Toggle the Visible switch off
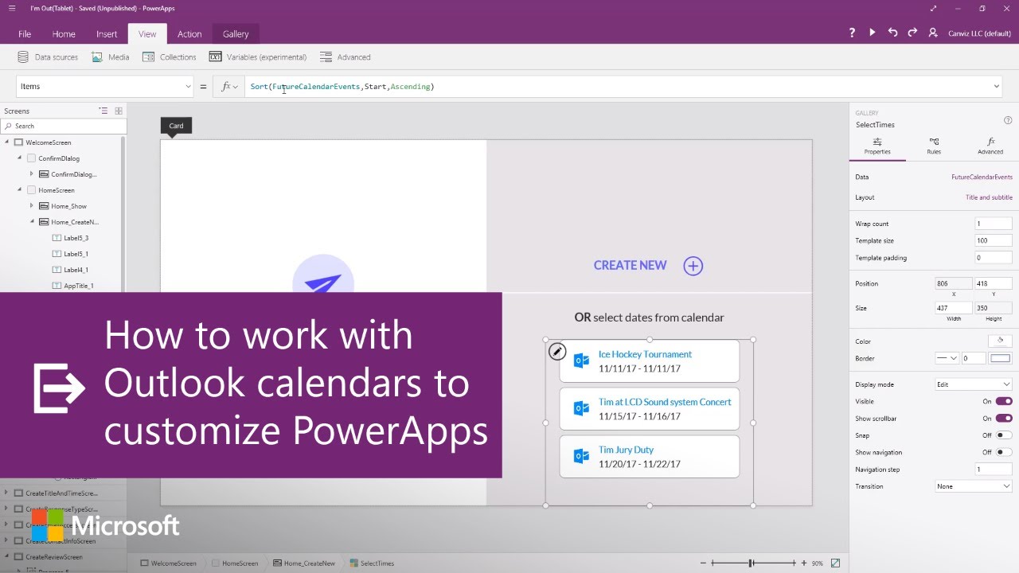The image size is (1019, 573). 1004,402
